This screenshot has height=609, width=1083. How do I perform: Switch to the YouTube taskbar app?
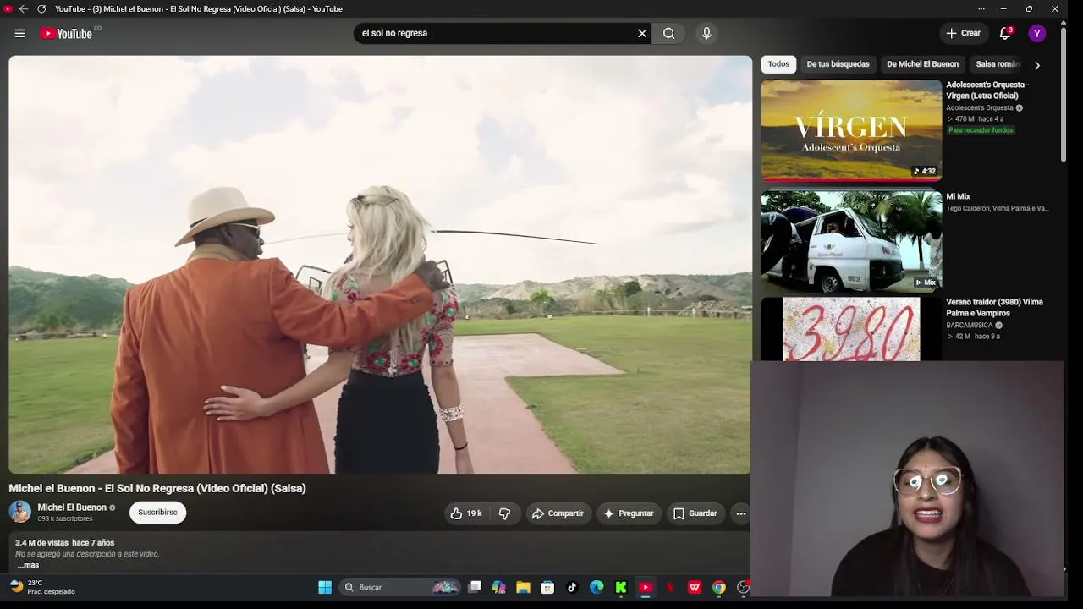coord(646,588)
